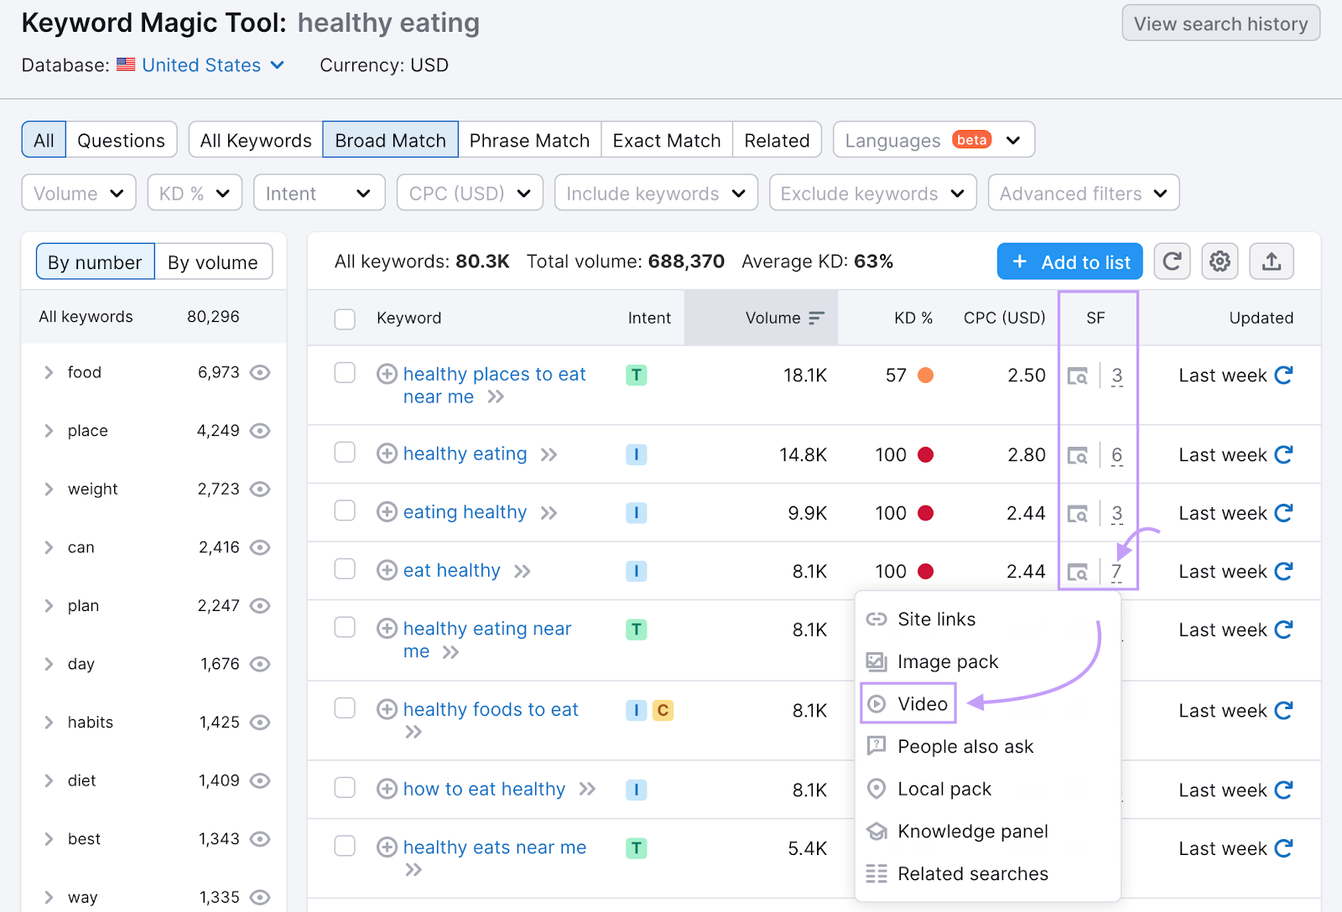Click the plus icon to add healthy foods to eat
Screen dimensions: 1342x912
pos(387,708)
